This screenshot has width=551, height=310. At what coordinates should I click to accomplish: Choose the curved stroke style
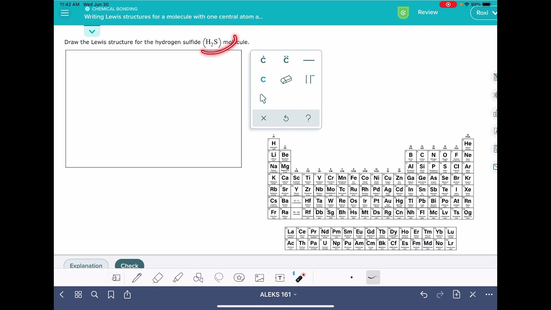[373, 278]
